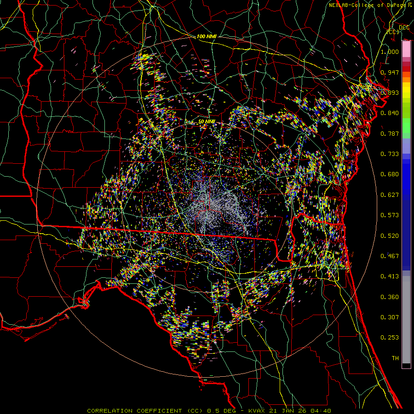The height and width of the screenshot is (414, 414).
Task: Click the 0.840 scale value
Action: coord(390,113)
